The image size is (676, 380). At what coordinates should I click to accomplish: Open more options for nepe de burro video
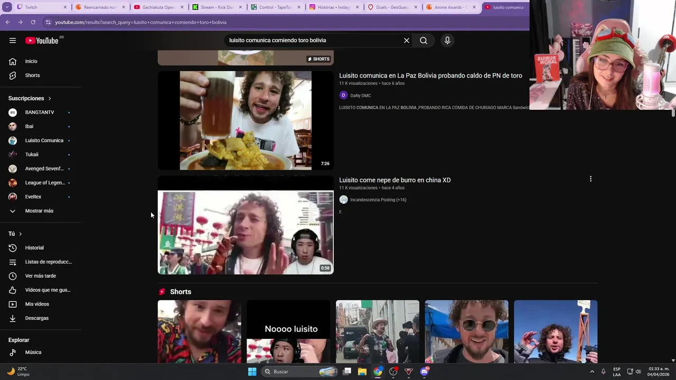[x=590, y=179]
